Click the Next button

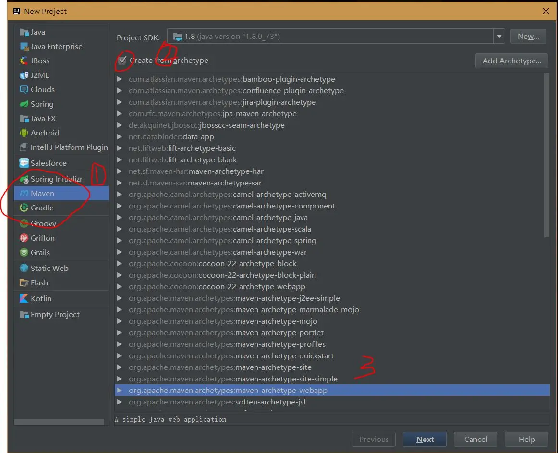(x=425, y=439)
